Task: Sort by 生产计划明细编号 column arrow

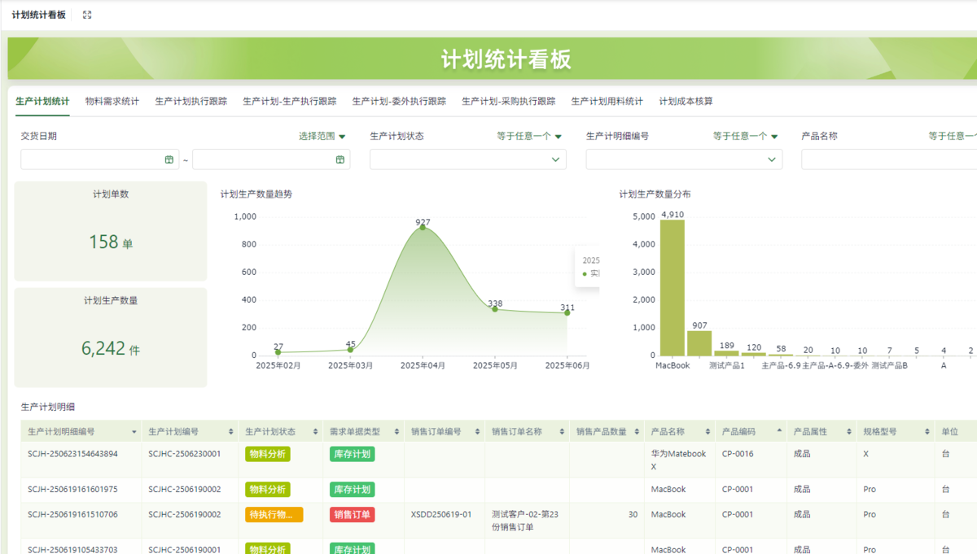Action: coord(134,432)
